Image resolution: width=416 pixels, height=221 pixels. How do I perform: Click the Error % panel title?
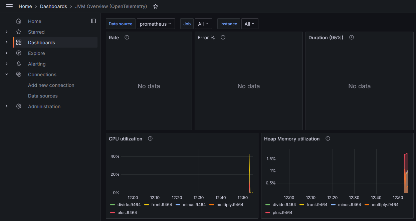pos(206,38)
